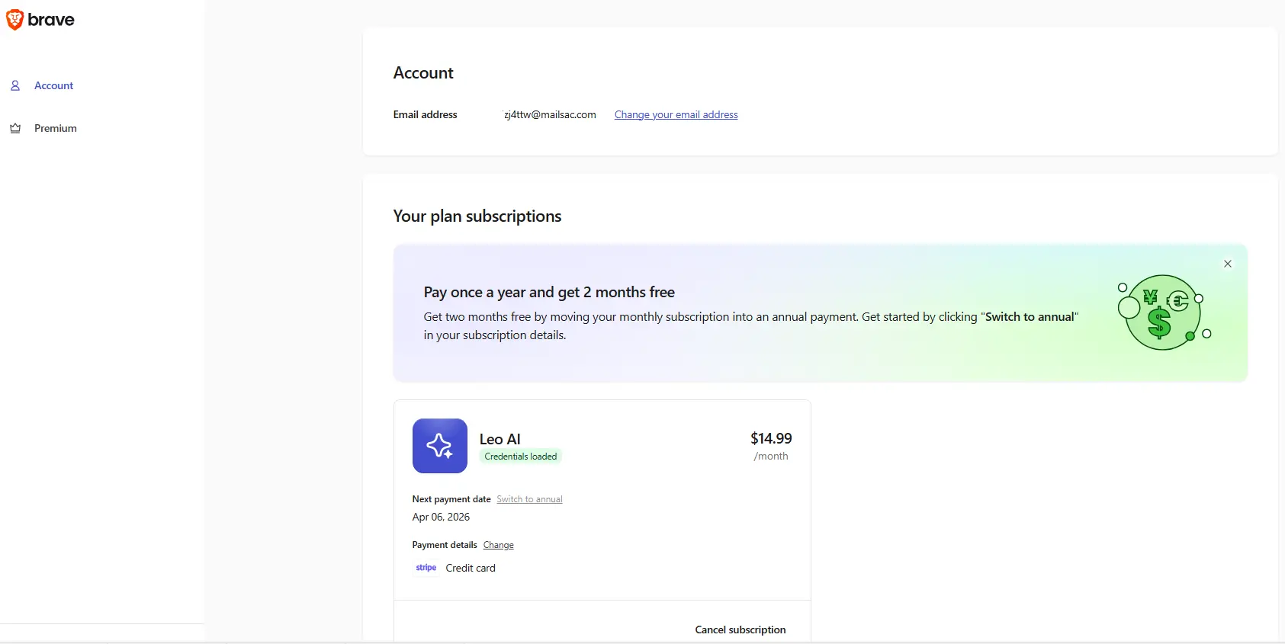Dismiss the annual plan promo banner
This screenshot has width=1285, height=644.
click(1228, 264)
